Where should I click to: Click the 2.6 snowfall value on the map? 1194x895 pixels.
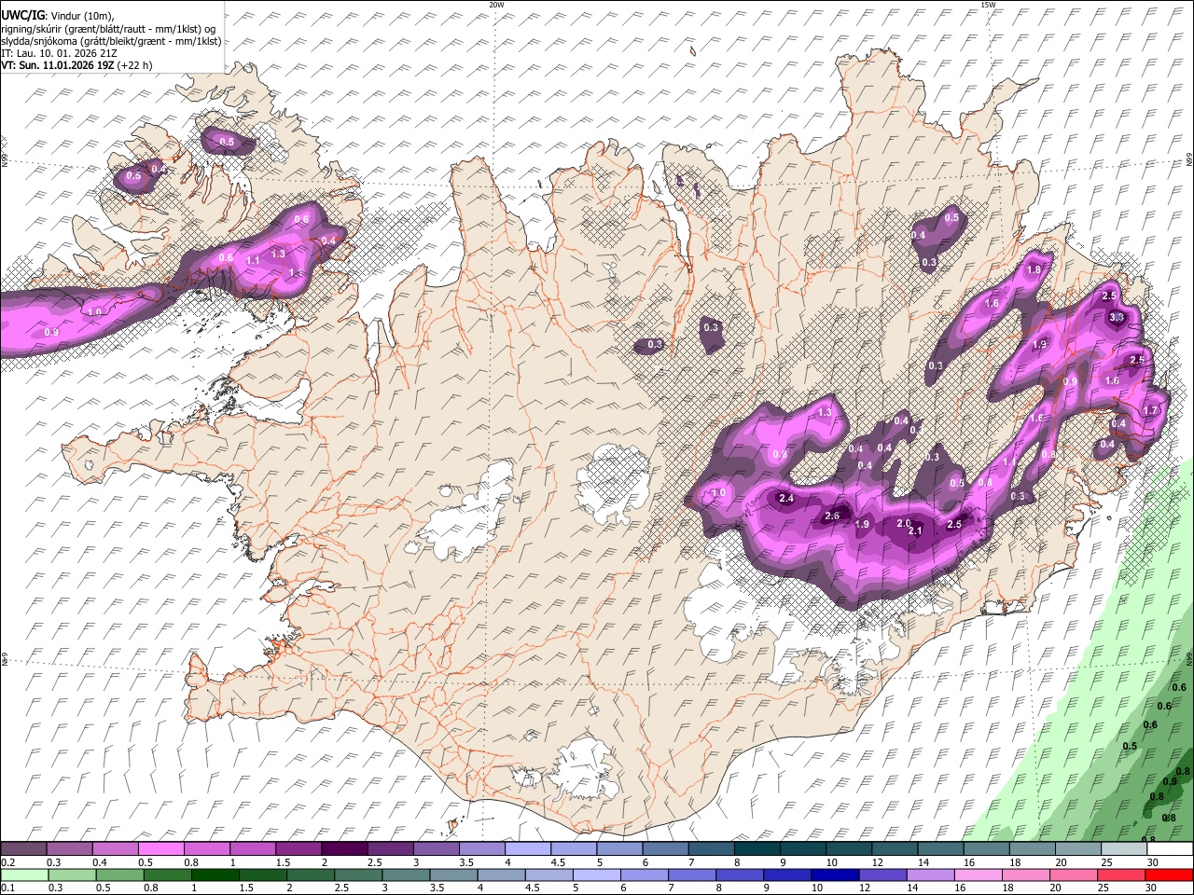832,516
